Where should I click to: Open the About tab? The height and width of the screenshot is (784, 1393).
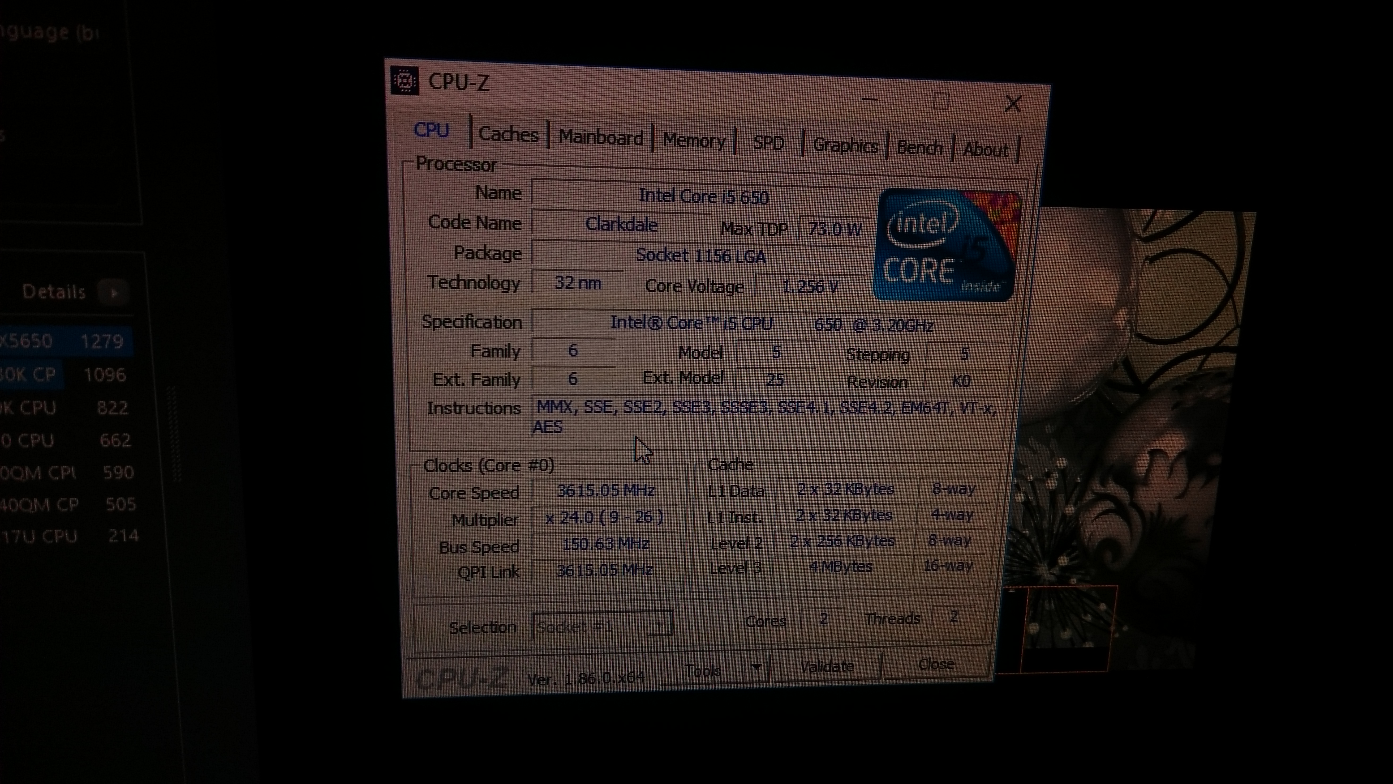point(985,149)
